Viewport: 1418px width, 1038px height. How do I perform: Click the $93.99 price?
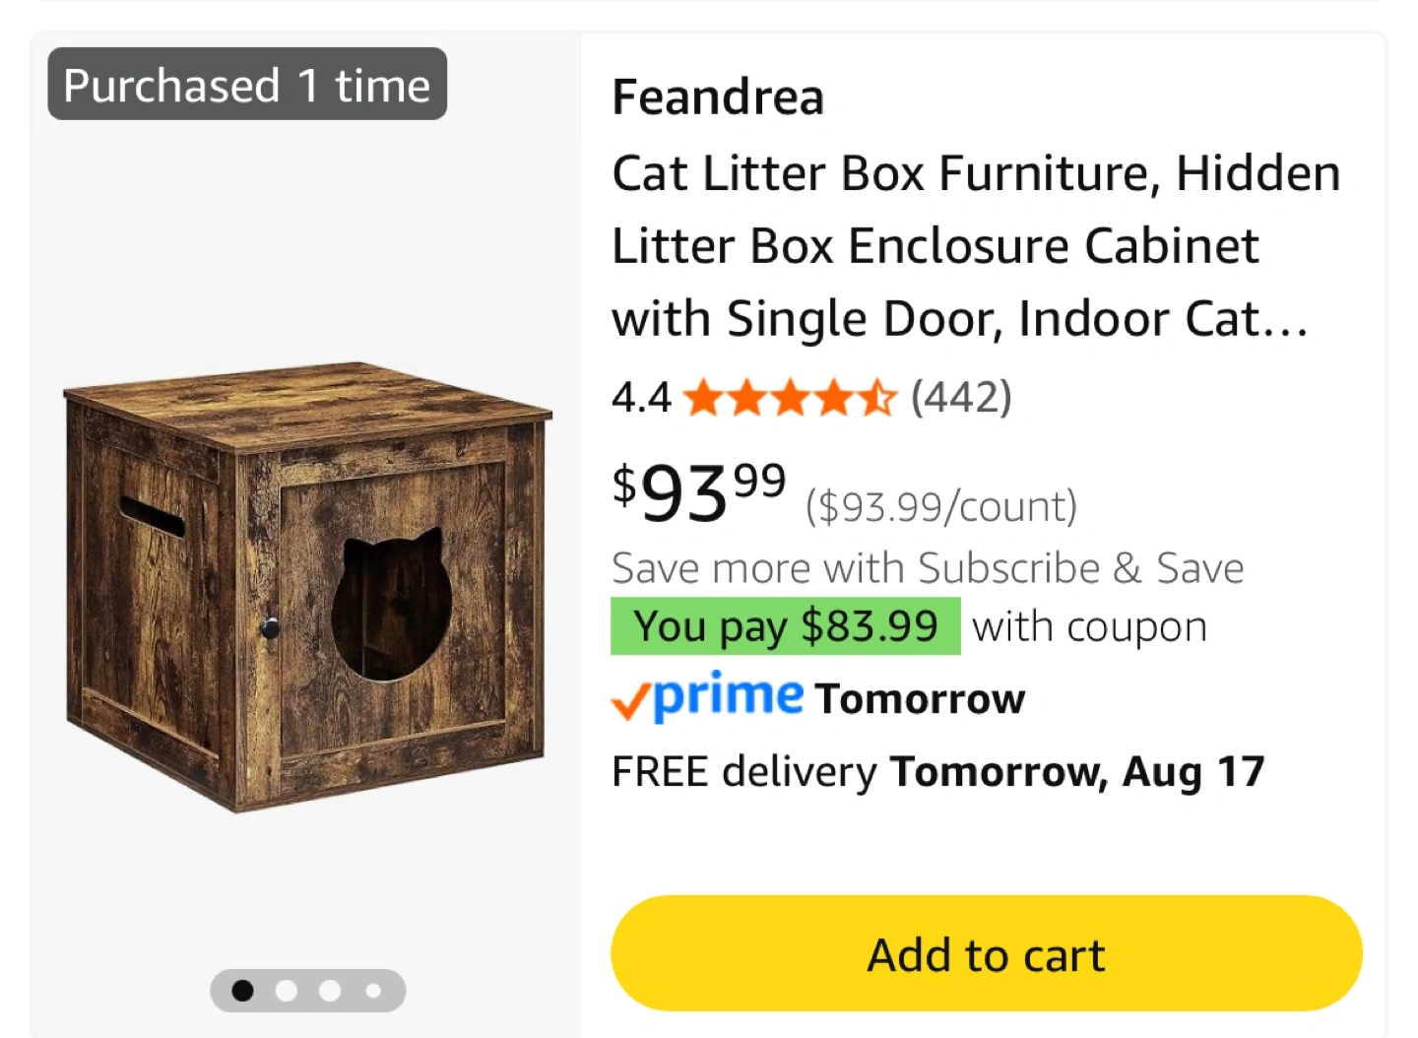coord(699,492)
